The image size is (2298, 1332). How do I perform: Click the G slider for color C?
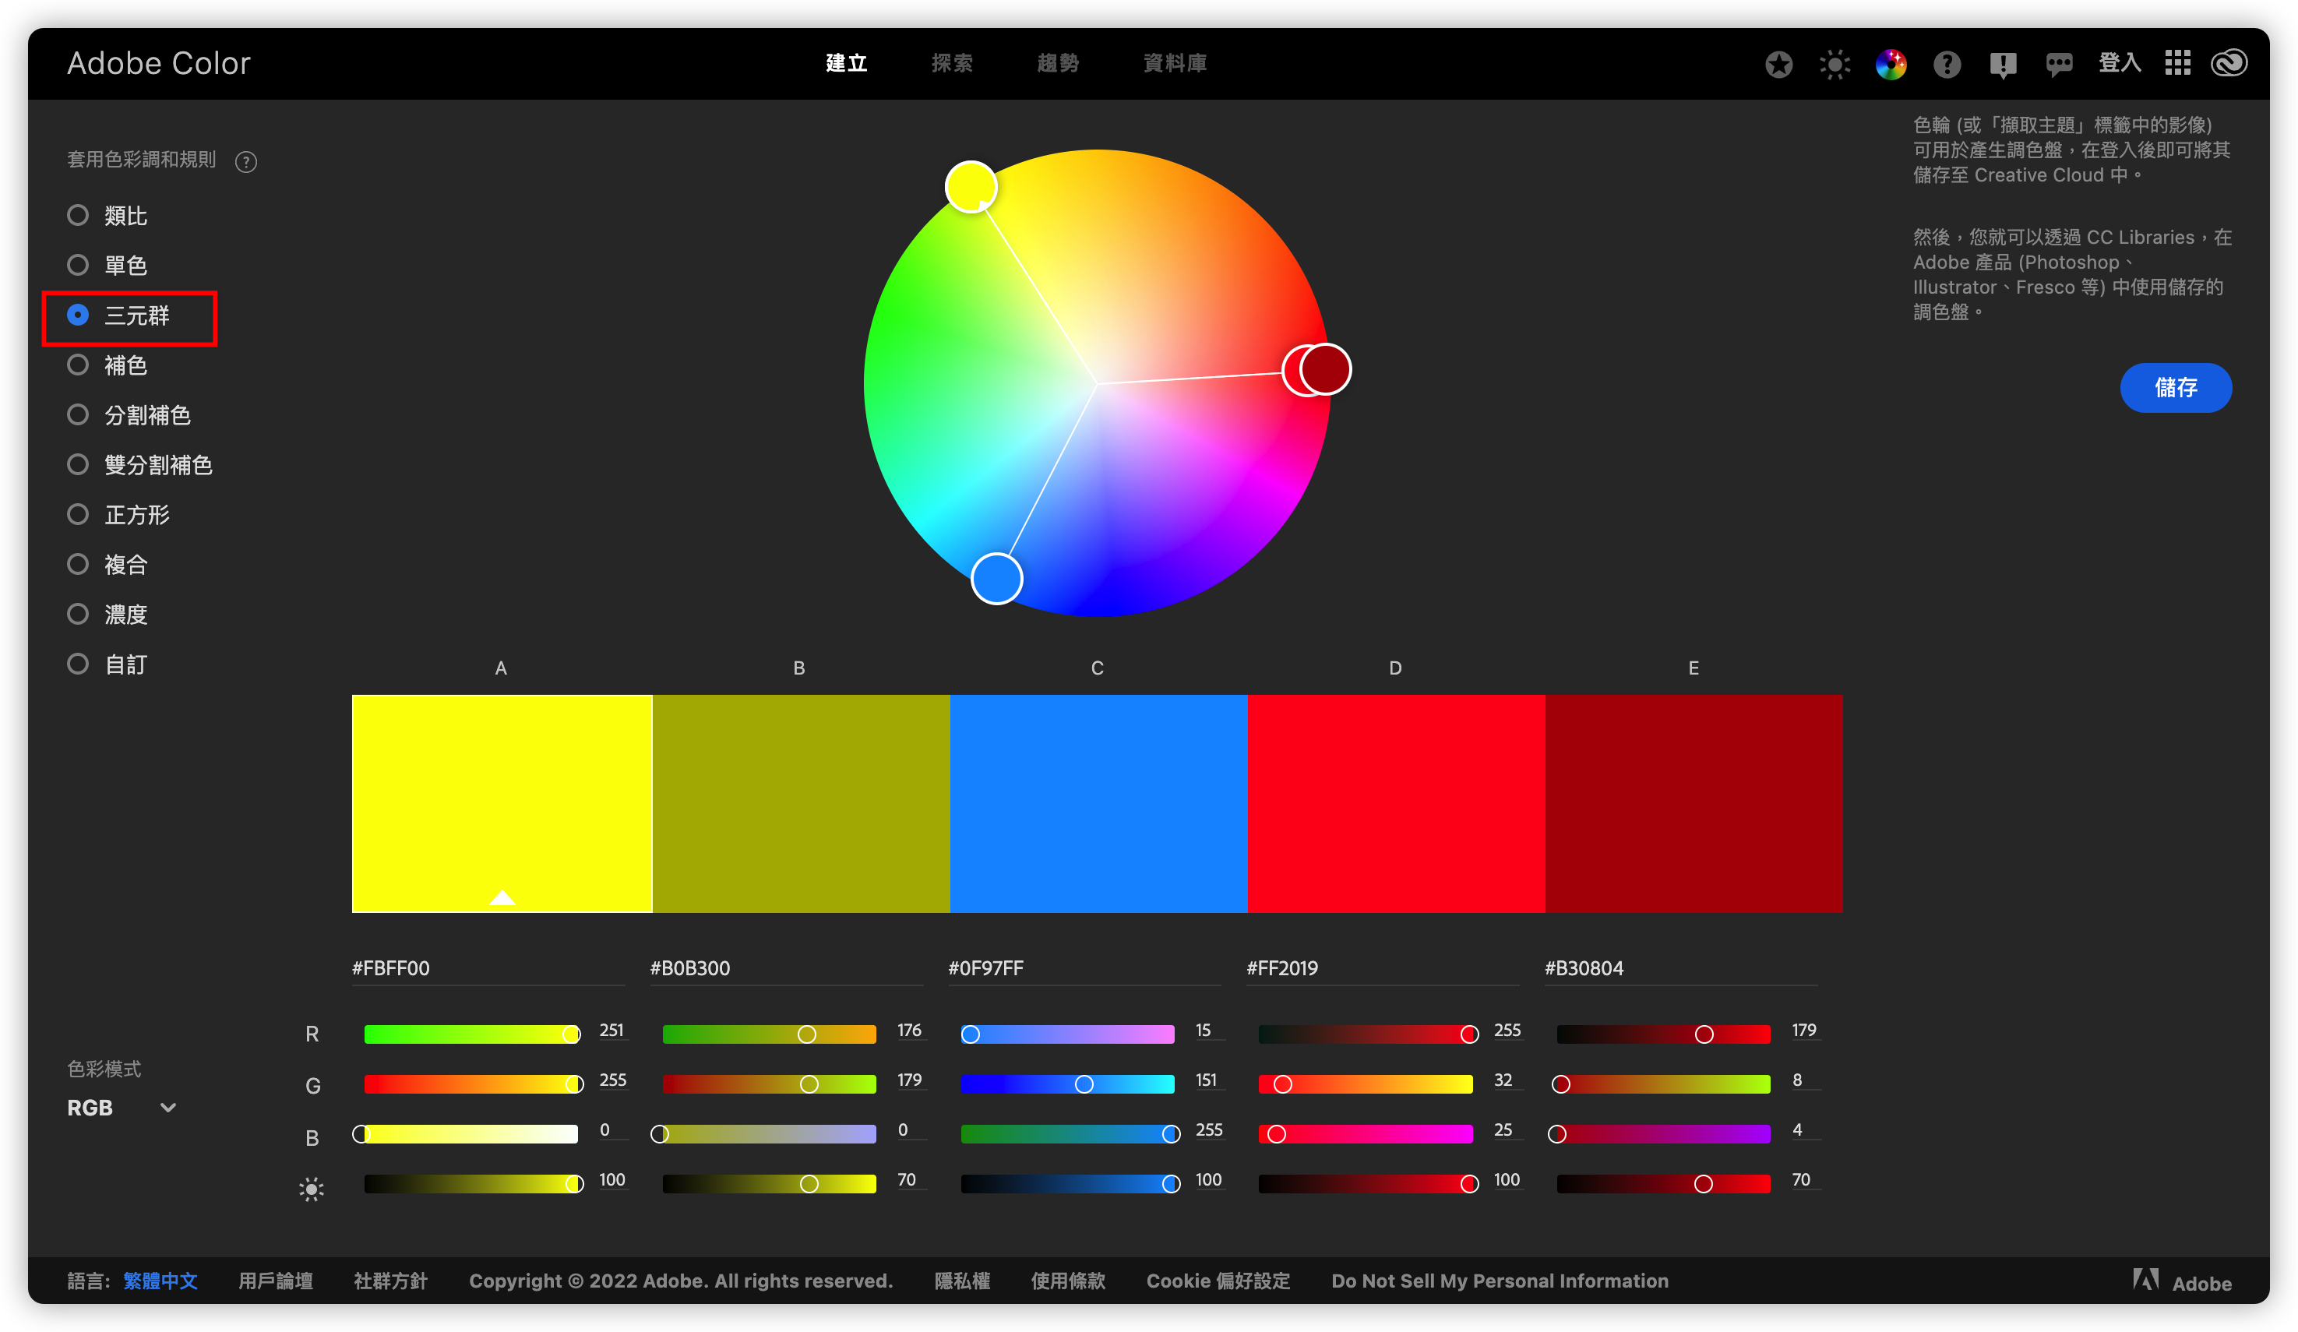coord(1068,1084)
